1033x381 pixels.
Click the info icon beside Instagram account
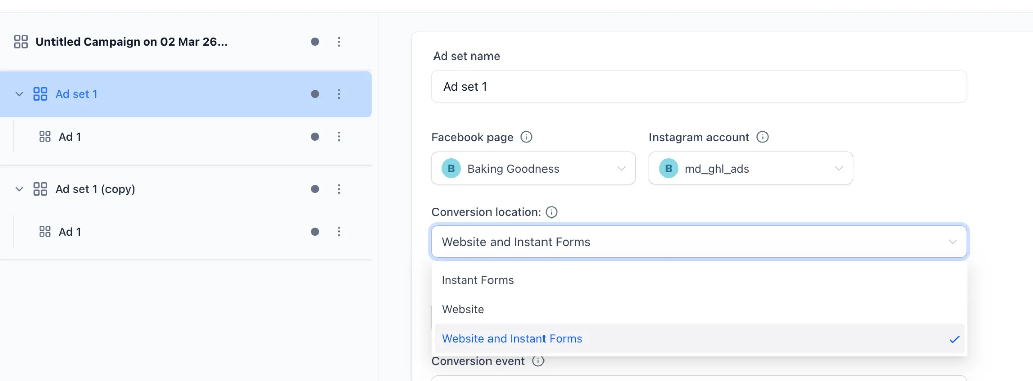click(763, 137)
